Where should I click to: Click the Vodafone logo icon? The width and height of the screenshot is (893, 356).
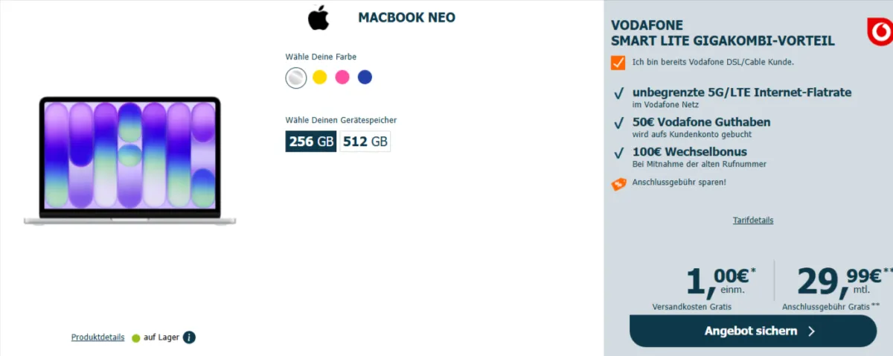click(880, 33)
